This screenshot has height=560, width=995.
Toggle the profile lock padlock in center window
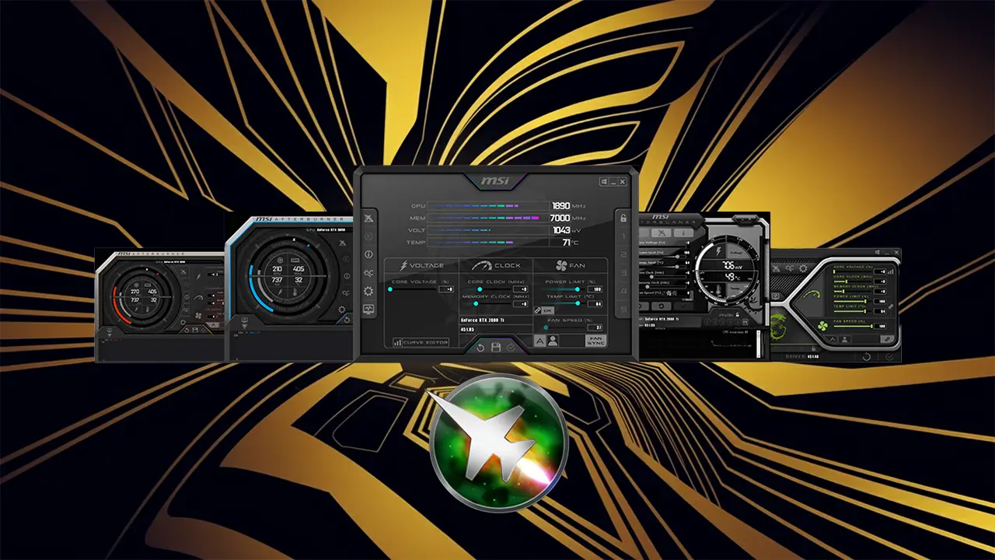[623, 218]
